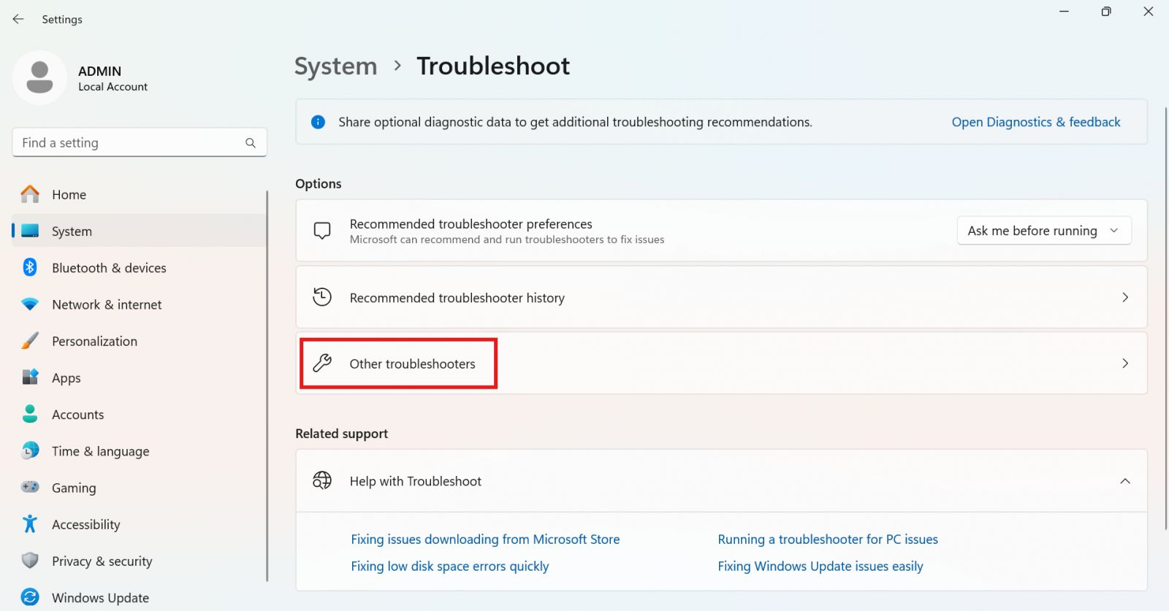This screenshot has width=1169, height=611.
Task: Click Fixing Windows Update issues easily
Action: coord(820,566)
